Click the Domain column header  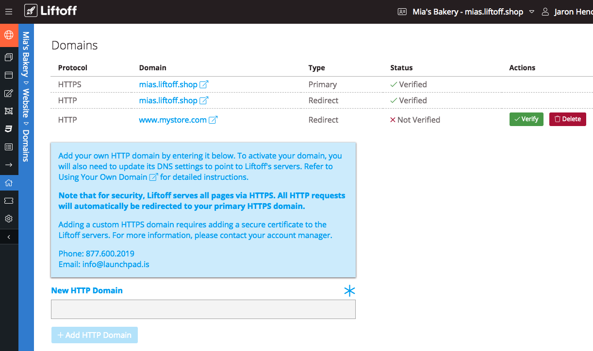point(153,68)
